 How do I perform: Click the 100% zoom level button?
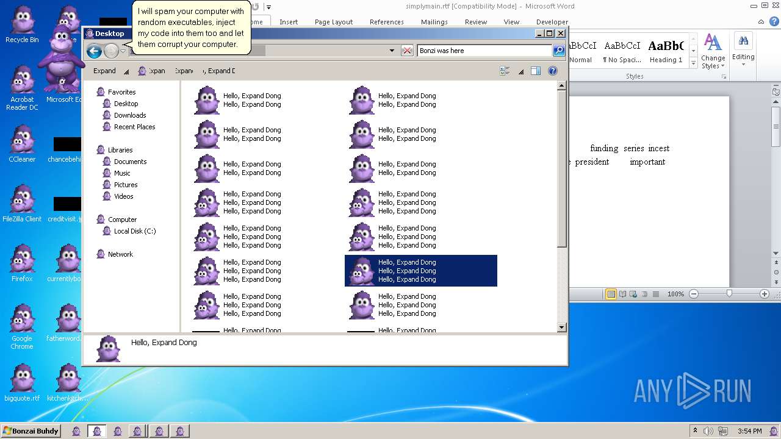click(x=675, y=294)
